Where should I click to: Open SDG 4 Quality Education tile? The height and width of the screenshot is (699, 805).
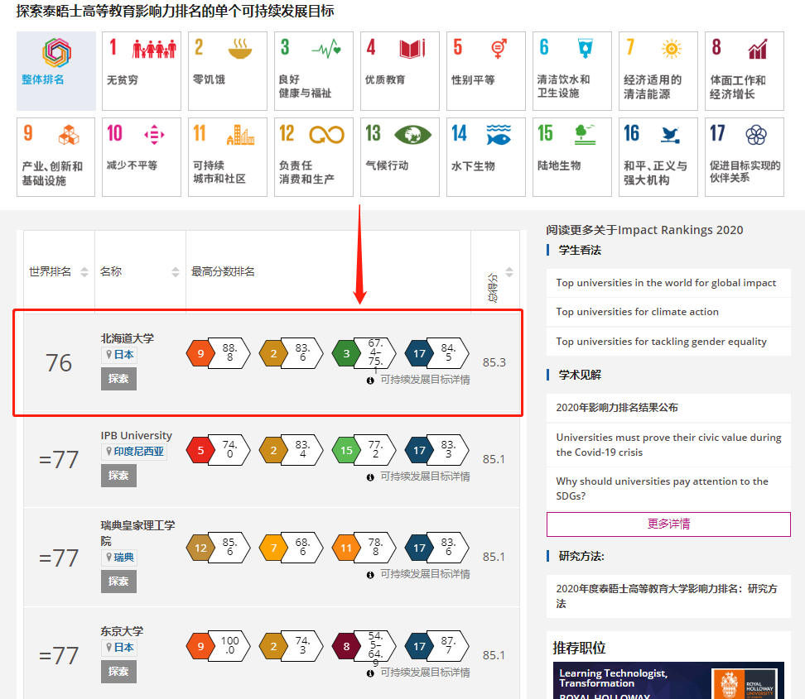point(400,71)
